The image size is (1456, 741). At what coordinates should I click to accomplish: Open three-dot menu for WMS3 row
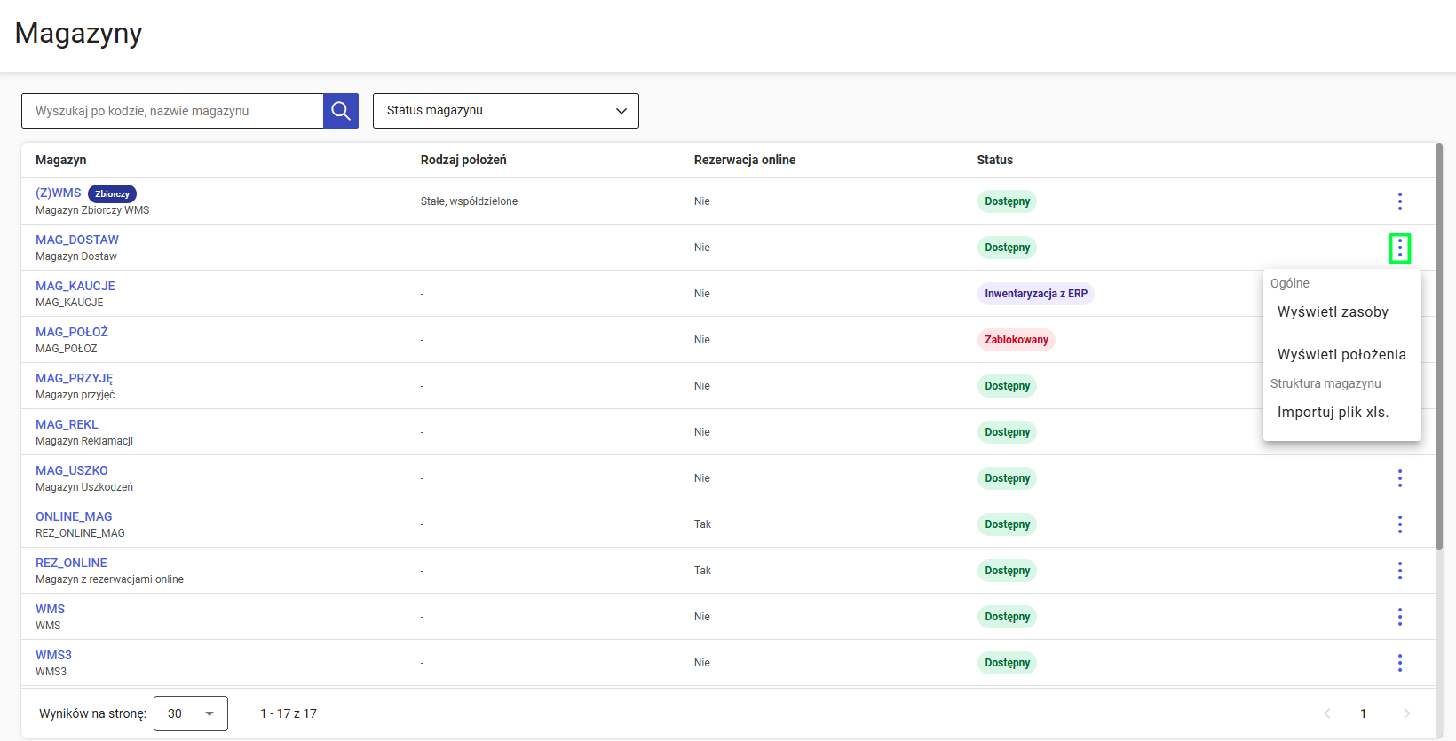(x=1399, y=663)
